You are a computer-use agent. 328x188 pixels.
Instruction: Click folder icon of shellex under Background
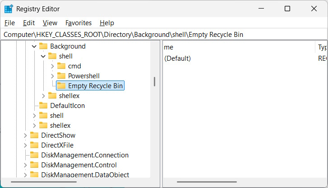[52, 96]
